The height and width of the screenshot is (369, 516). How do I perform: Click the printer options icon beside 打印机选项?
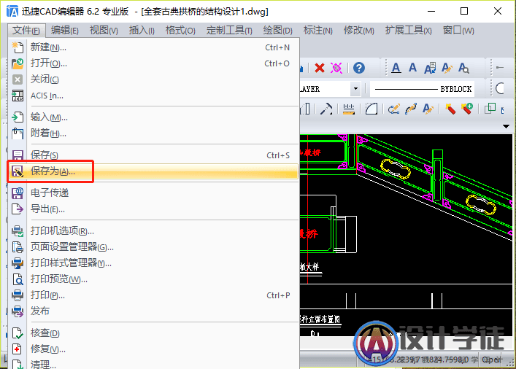(18, 231)
